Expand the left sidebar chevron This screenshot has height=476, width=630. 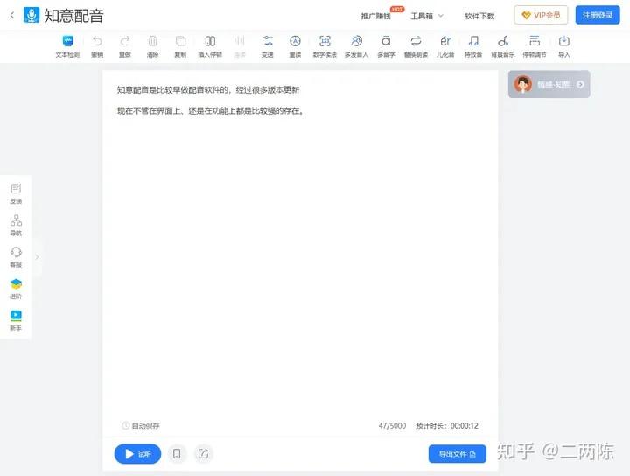click(x=37, y=257)
